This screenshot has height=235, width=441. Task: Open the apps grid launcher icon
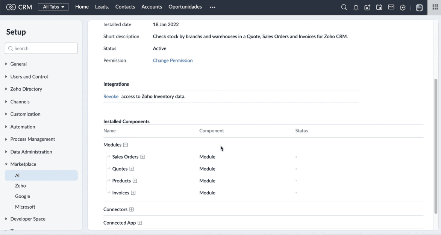[x=435, y=7]
